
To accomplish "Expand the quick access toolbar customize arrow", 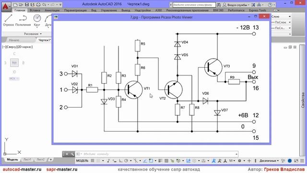I will [x=60, y=4].
